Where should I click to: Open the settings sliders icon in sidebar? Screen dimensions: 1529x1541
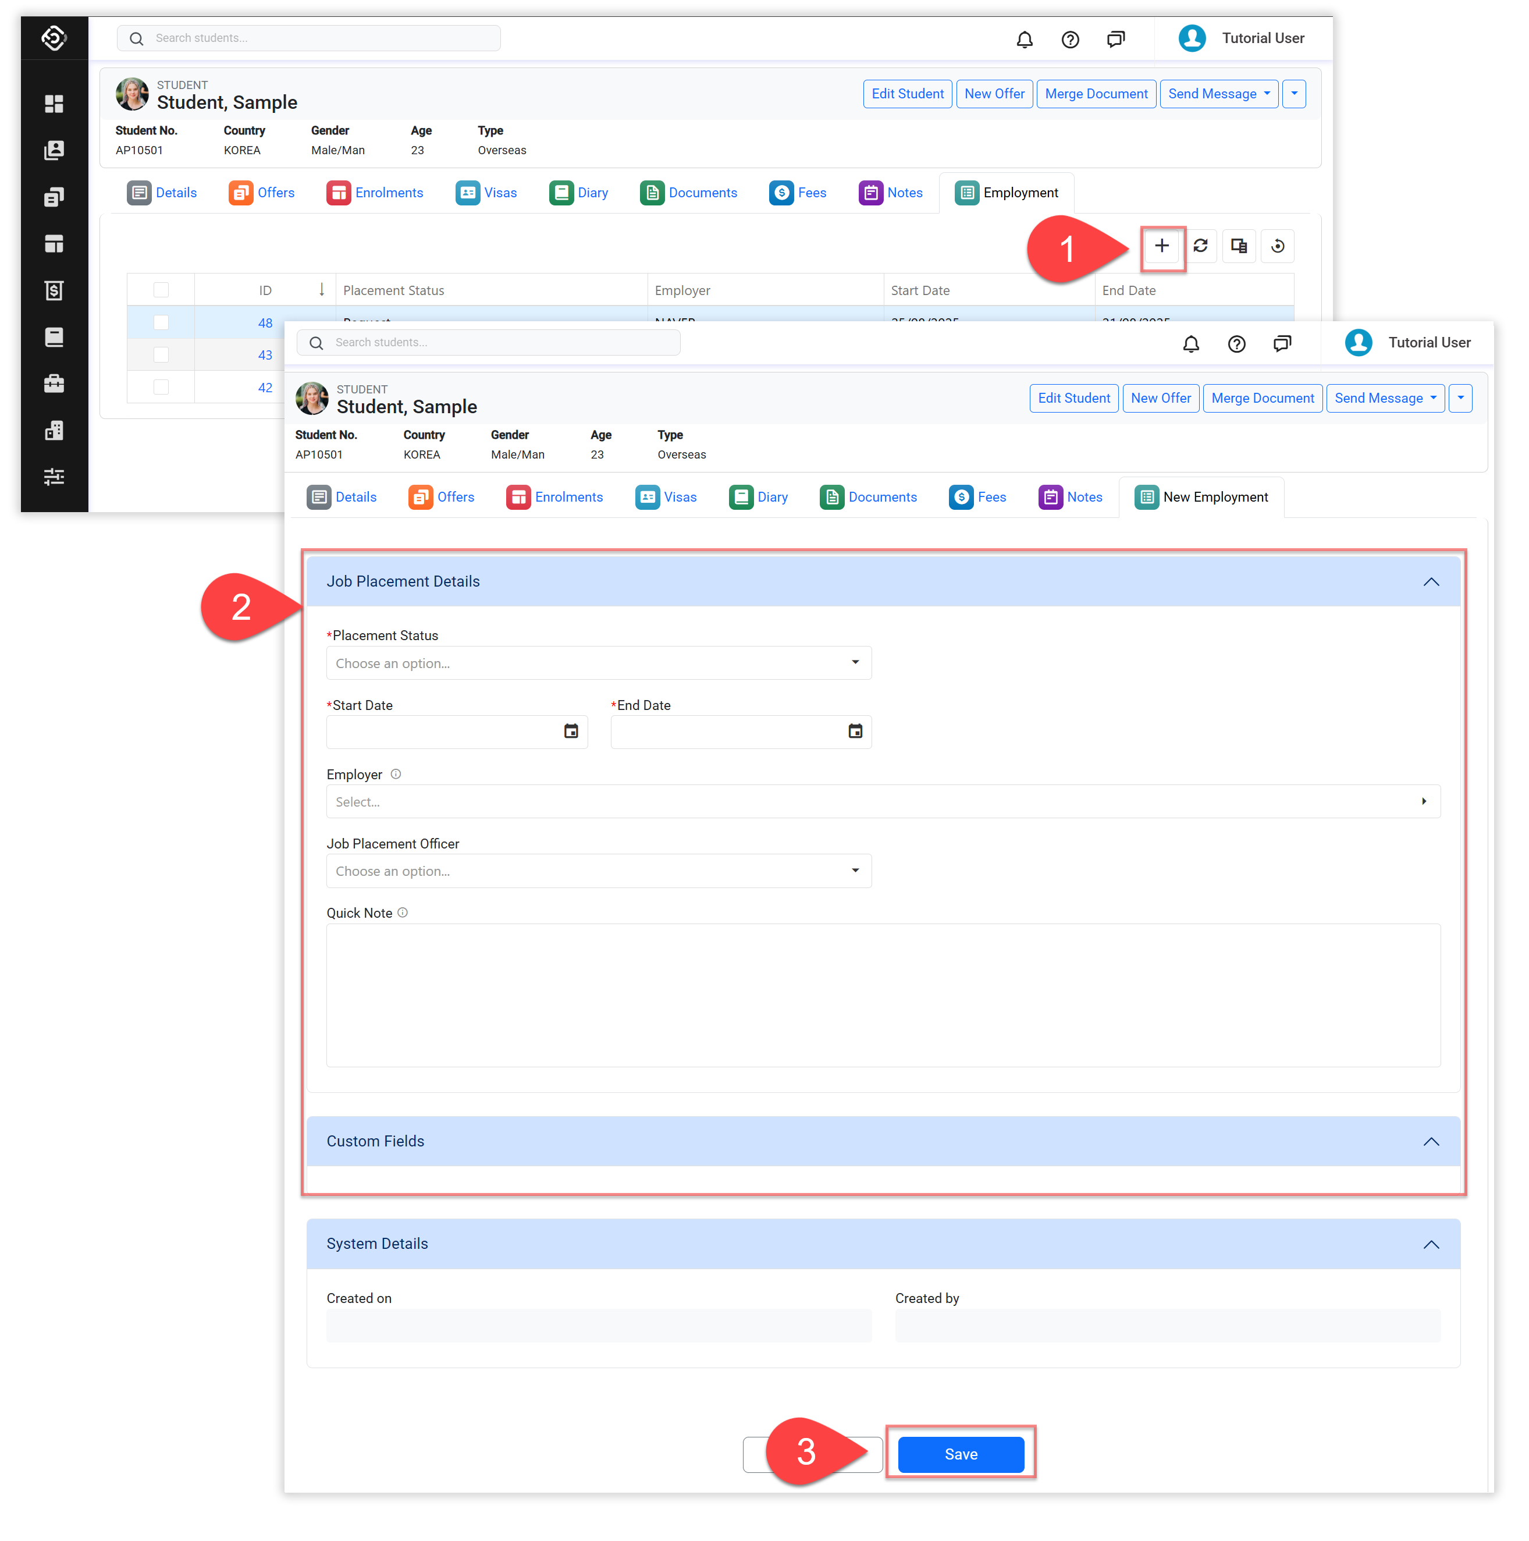coord(54,477)
